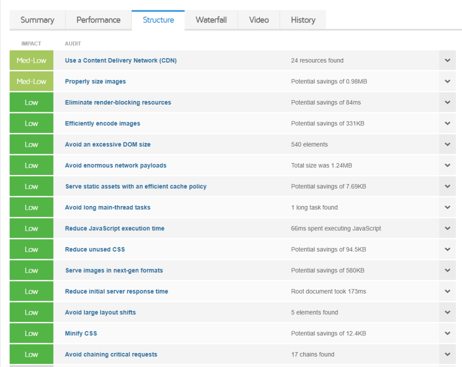Open the Performance tab
The width and height of the screenshot is (462, 367).
(x=98, y=20)
